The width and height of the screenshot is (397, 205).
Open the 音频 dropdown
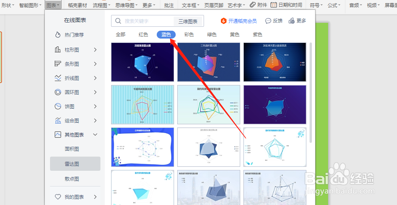pos(356,5)
